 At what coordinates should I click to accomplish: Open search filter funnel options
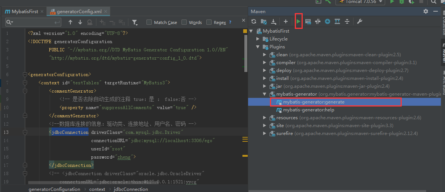[135, 22]
